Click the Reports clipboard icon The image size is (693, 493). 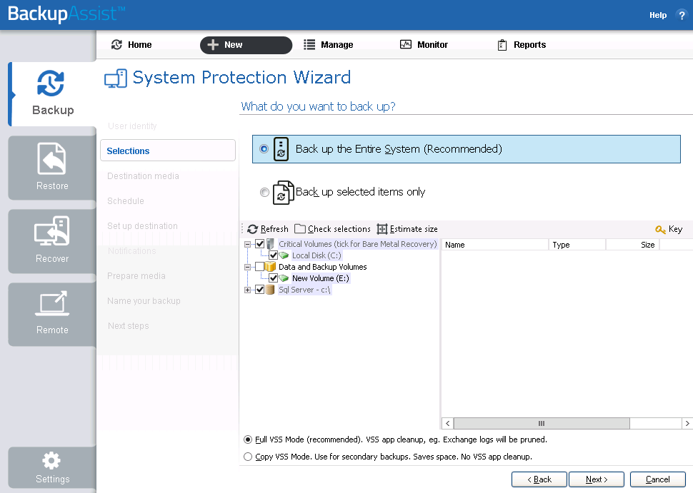coord(502,44)
